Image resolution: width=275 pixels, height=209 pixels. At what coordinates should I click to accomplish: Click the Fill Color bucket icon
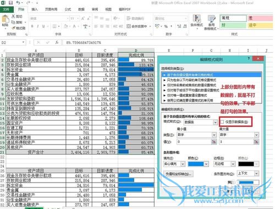click(x=65, y=26)
